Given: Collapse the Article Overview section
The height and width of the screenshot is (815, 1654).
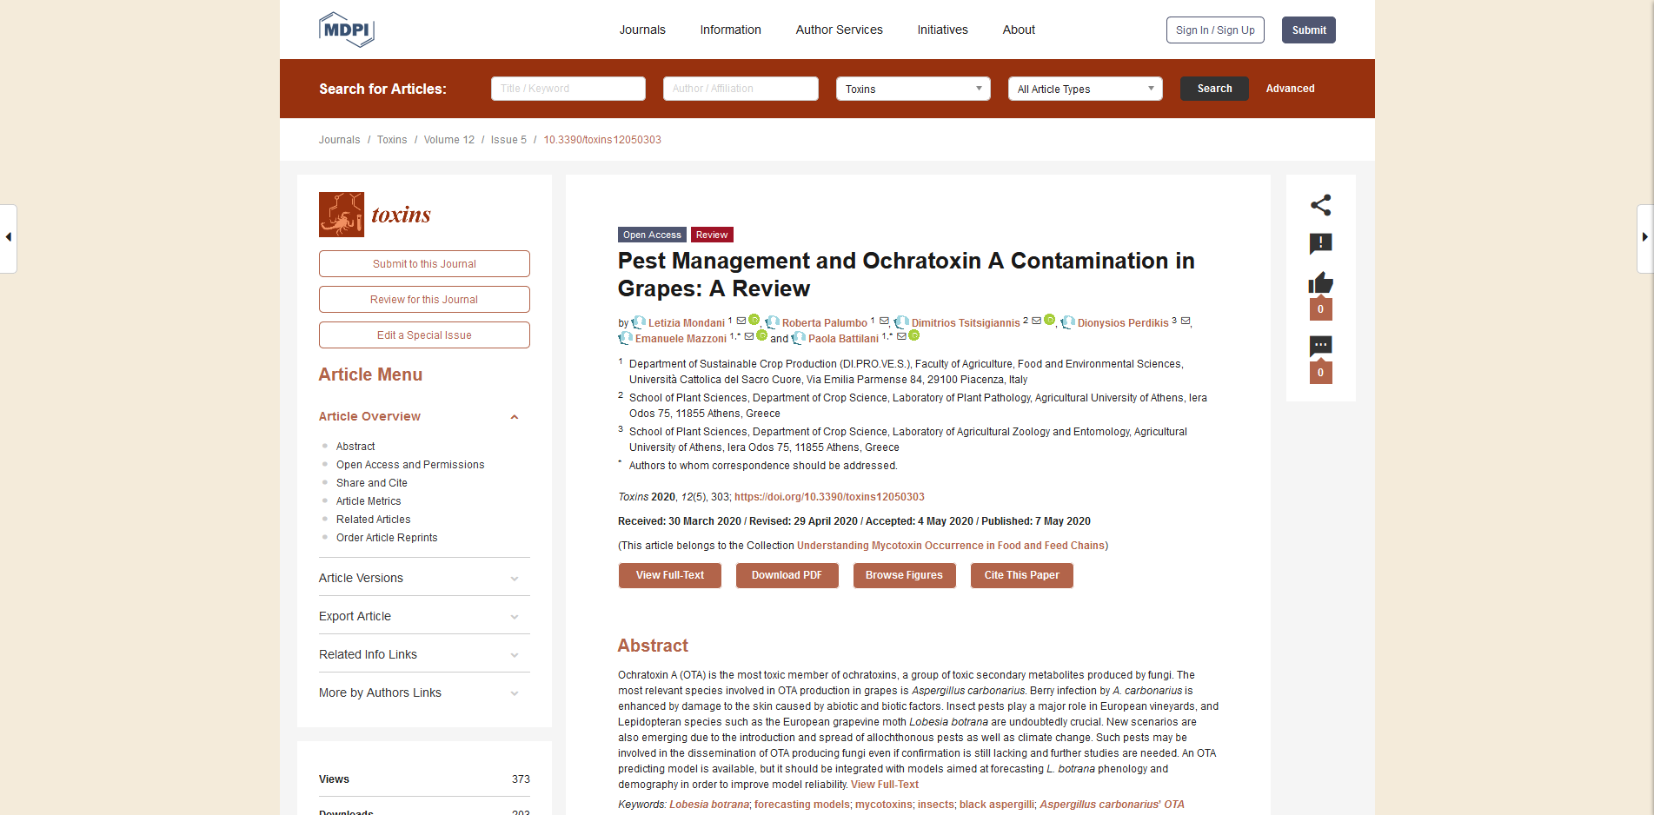Looking at the screenshot, I should click(x=515, y=417).
